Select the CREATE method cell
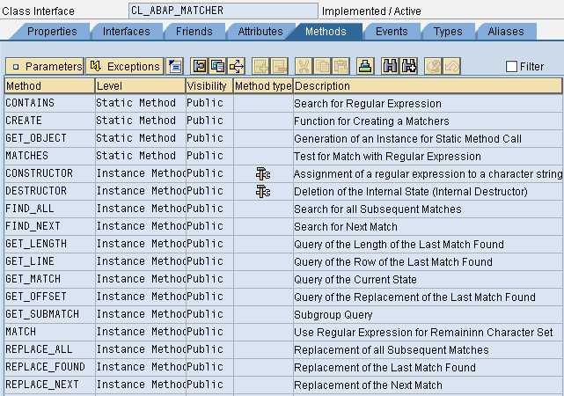The image size is (564, 396). pos(49,121)
